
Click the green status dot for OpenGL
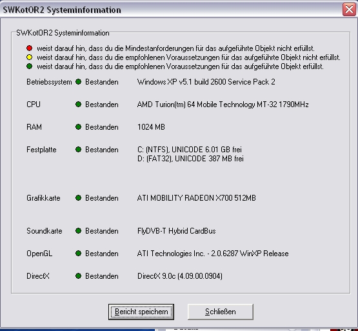pyautogui.click(x=78, y=254)
